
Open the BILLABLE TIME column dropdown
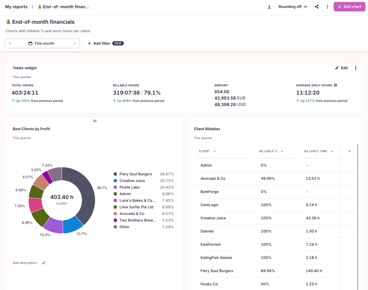pos(331,151)
